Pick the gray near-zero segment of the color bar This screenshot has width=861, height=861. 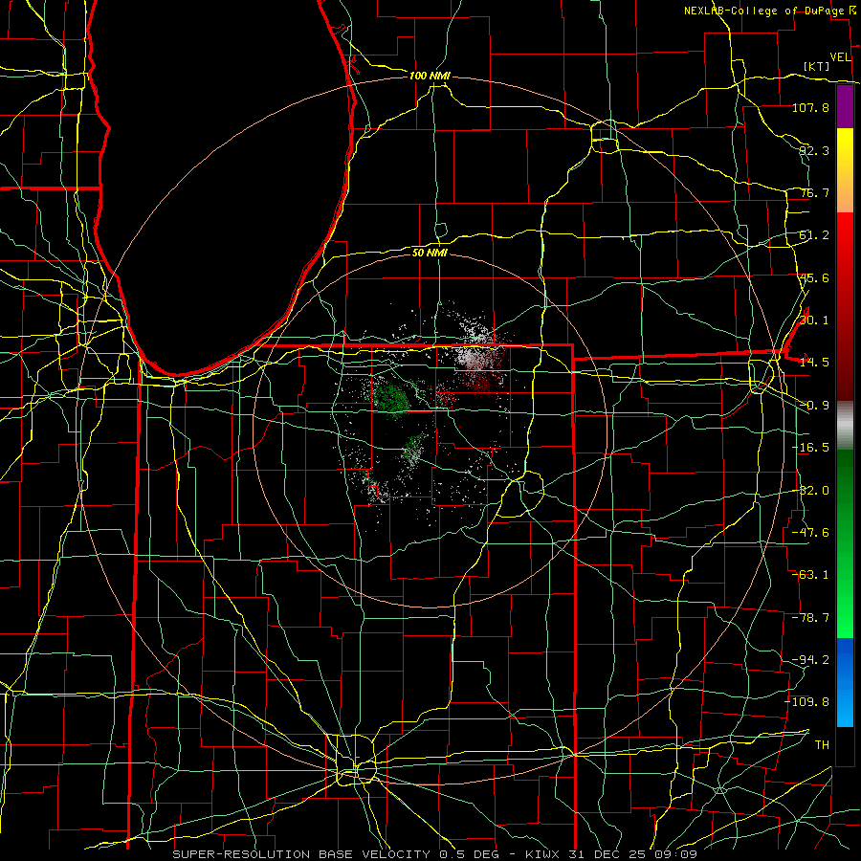click(845, 425)
